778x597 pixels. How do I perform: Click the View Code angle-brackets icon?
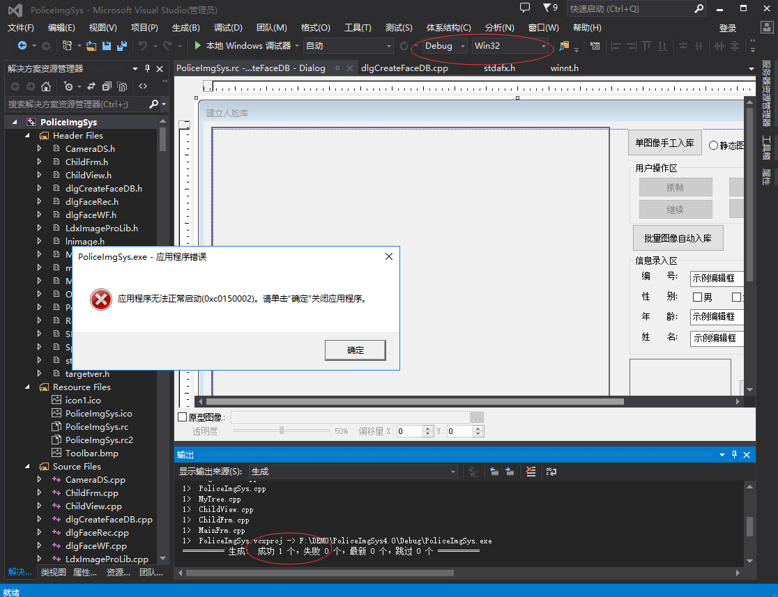[143, 86]
